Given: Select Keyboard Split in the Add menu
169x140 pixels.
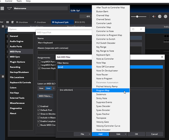Looking at the screenshot, I should (111, 55).
